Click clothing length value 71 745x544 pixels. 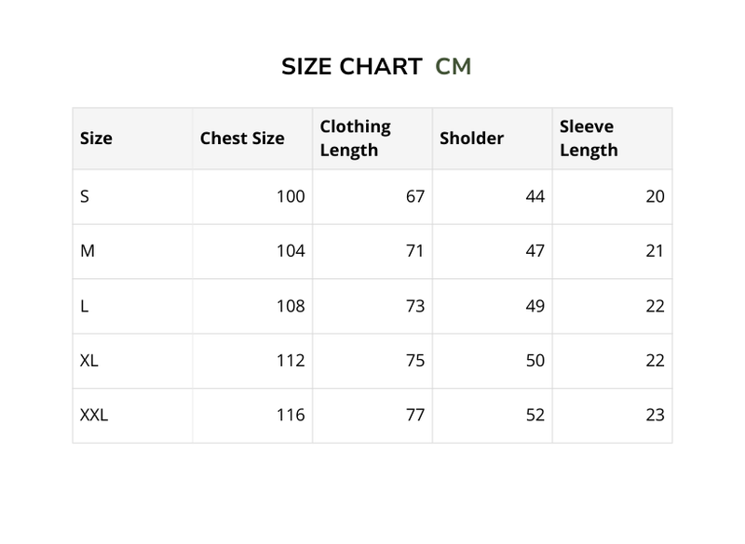pyautogui.click(x=414, y=251)
